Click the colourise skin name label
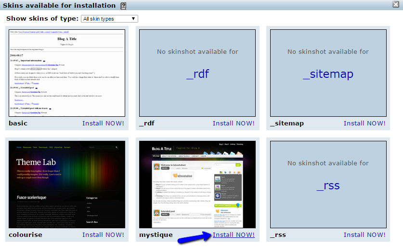403x247 pixels. pos(26,235)
